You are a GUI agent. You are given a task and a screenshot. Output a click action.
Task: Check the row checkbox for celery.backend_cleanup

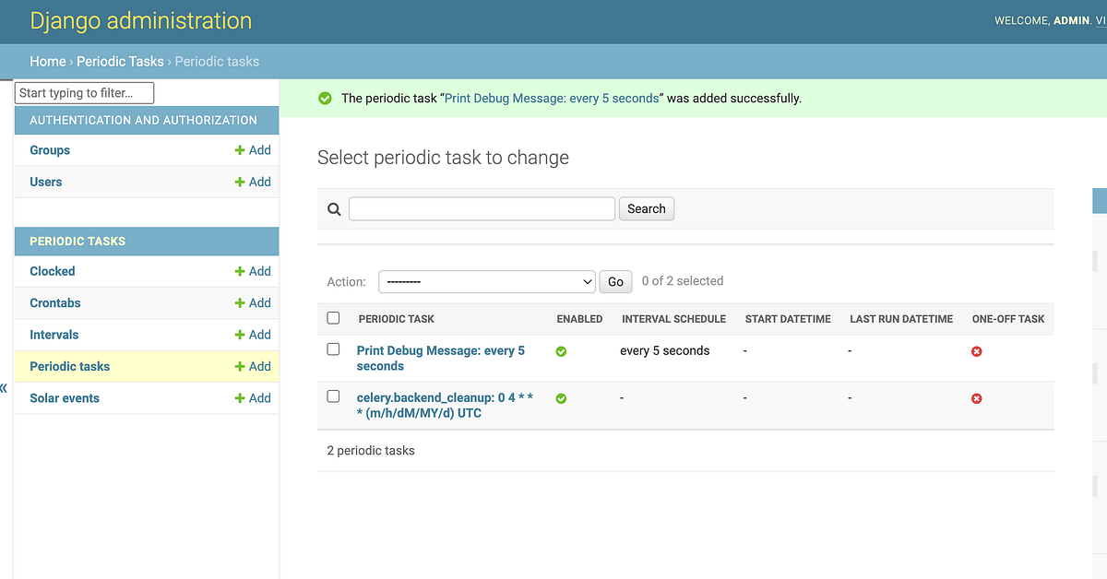pos(333,397)
